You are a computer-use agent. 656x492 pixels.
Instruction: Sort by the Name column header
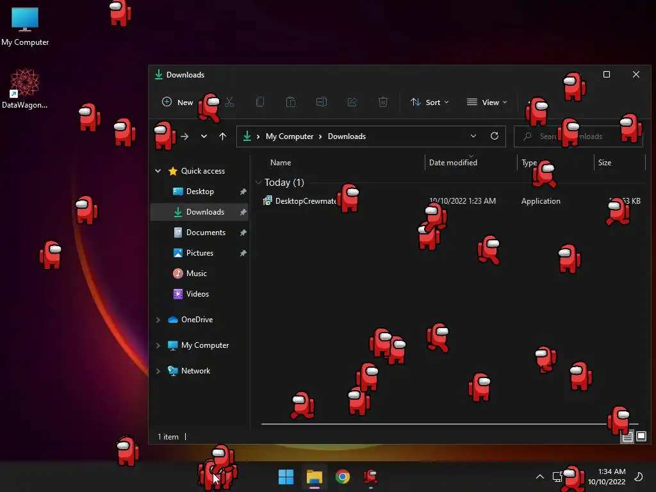coord(281,162)
